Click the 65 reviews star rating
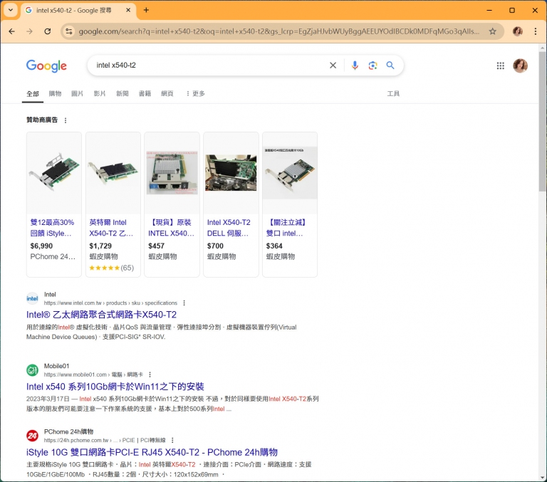Viewport: 547px width, 482px height. [x=112, y=268]
